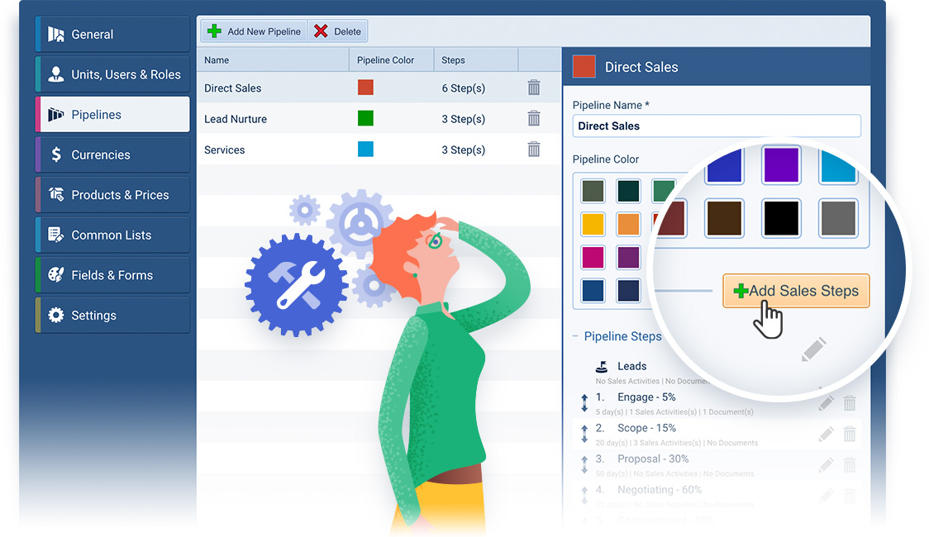Edit the "Engage - 5%" step via pencil icon
This screenshot has height=537, width=929.
tap(826, 402)
